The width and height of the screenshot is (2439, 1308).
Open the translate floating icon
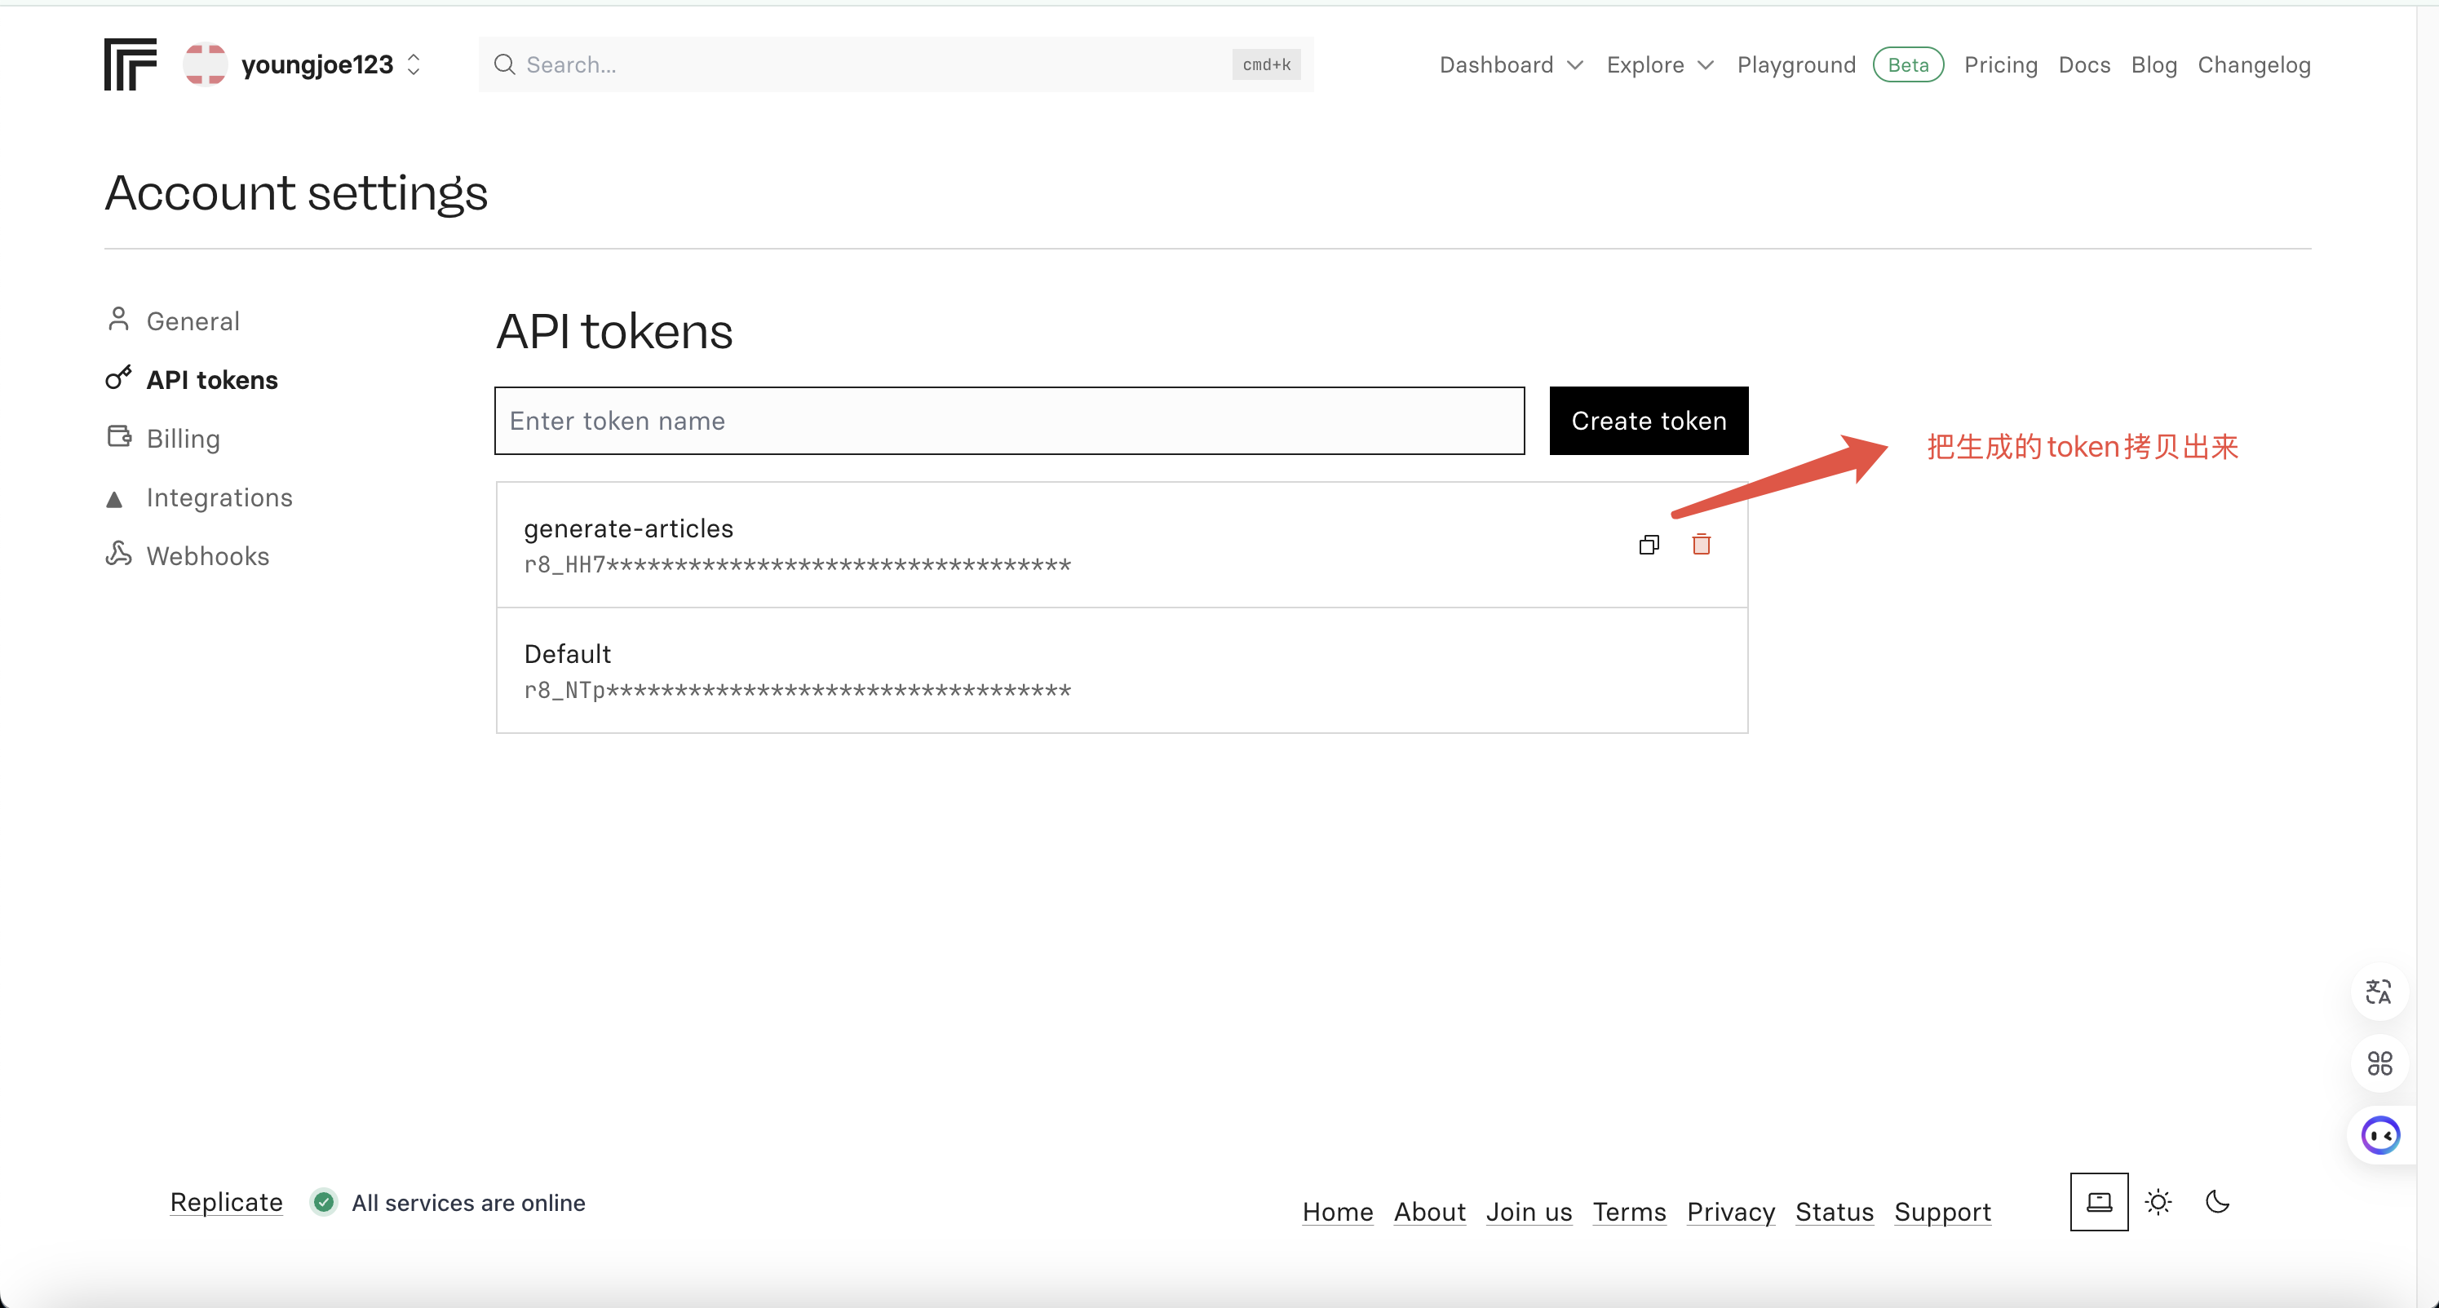[2379, 991]
